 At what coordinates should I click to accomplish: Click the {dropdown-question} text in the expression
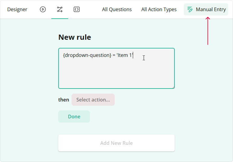(x=87, y=55)
